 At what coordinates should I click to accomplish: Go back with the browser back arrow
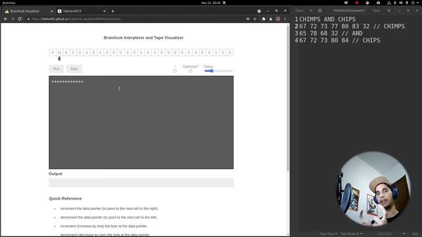coord(6,19)
